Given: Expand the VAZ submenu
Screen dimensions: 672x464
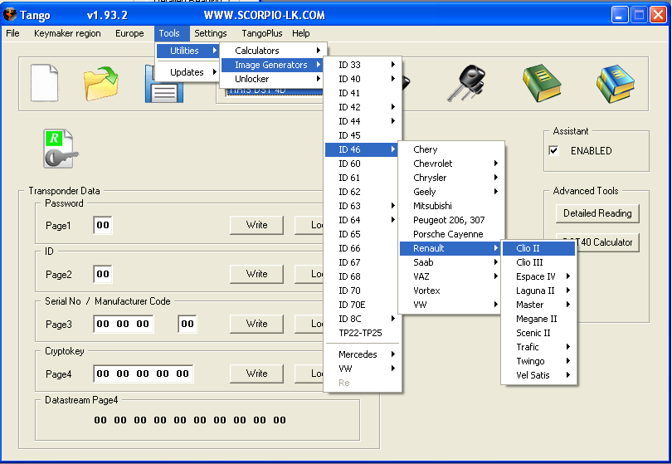Looking at the screenshot, I should click(450, 276).
